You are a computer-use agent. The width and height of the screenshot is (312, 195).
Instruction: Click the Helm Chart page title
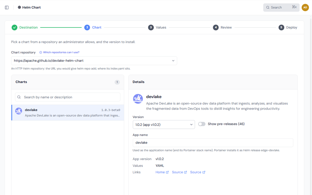point(32,7)
